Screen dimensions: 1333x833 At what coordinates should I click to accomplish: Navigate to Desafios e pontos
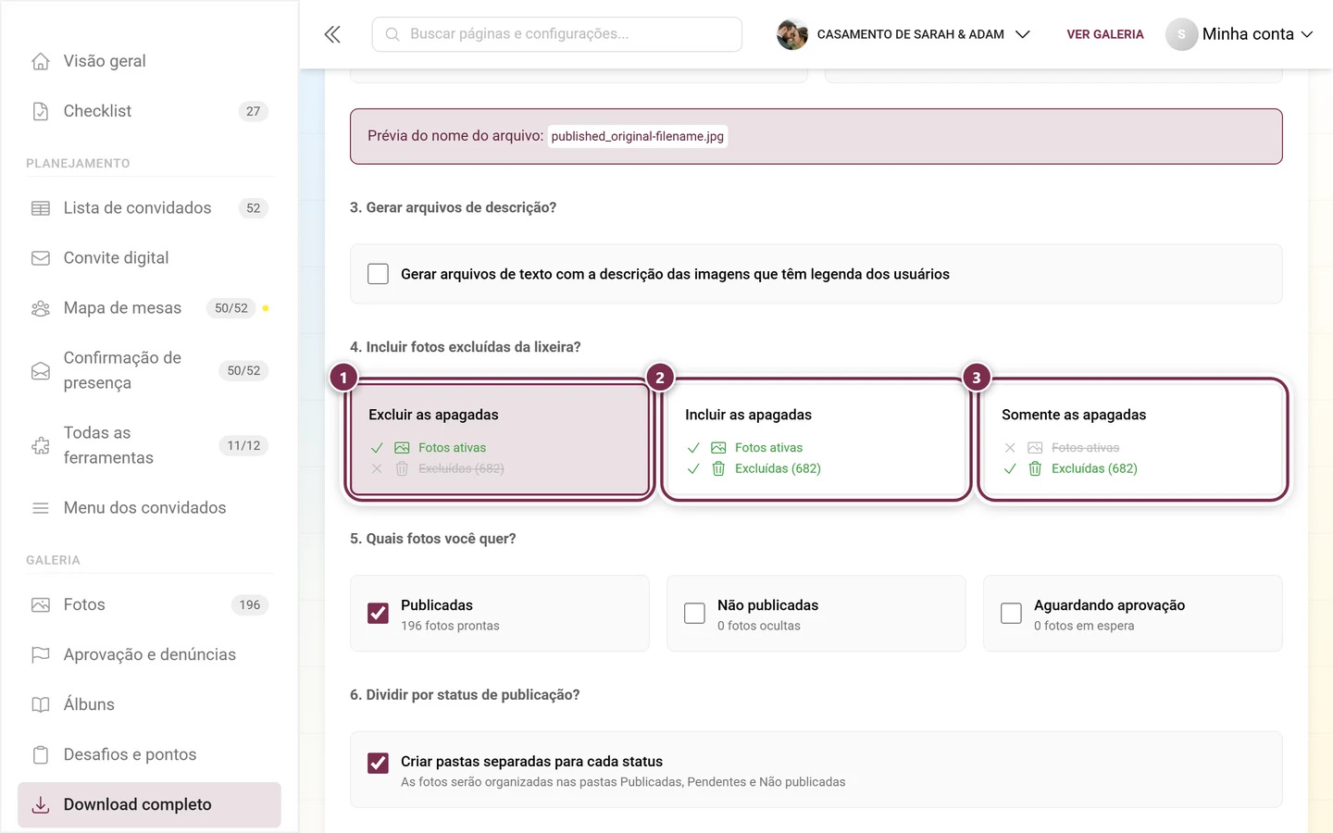click(149, 755)
